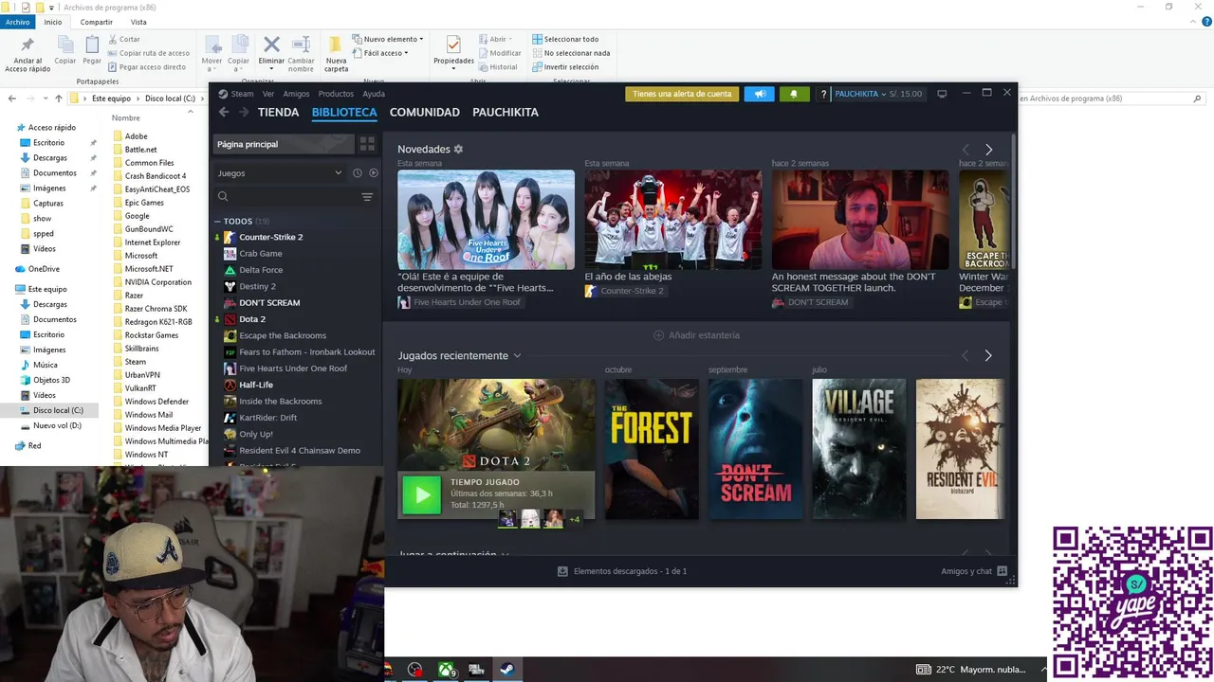1214x682 pixels.
Task: Click the +4 friends playing badge
Action: (x=574, y=519)
